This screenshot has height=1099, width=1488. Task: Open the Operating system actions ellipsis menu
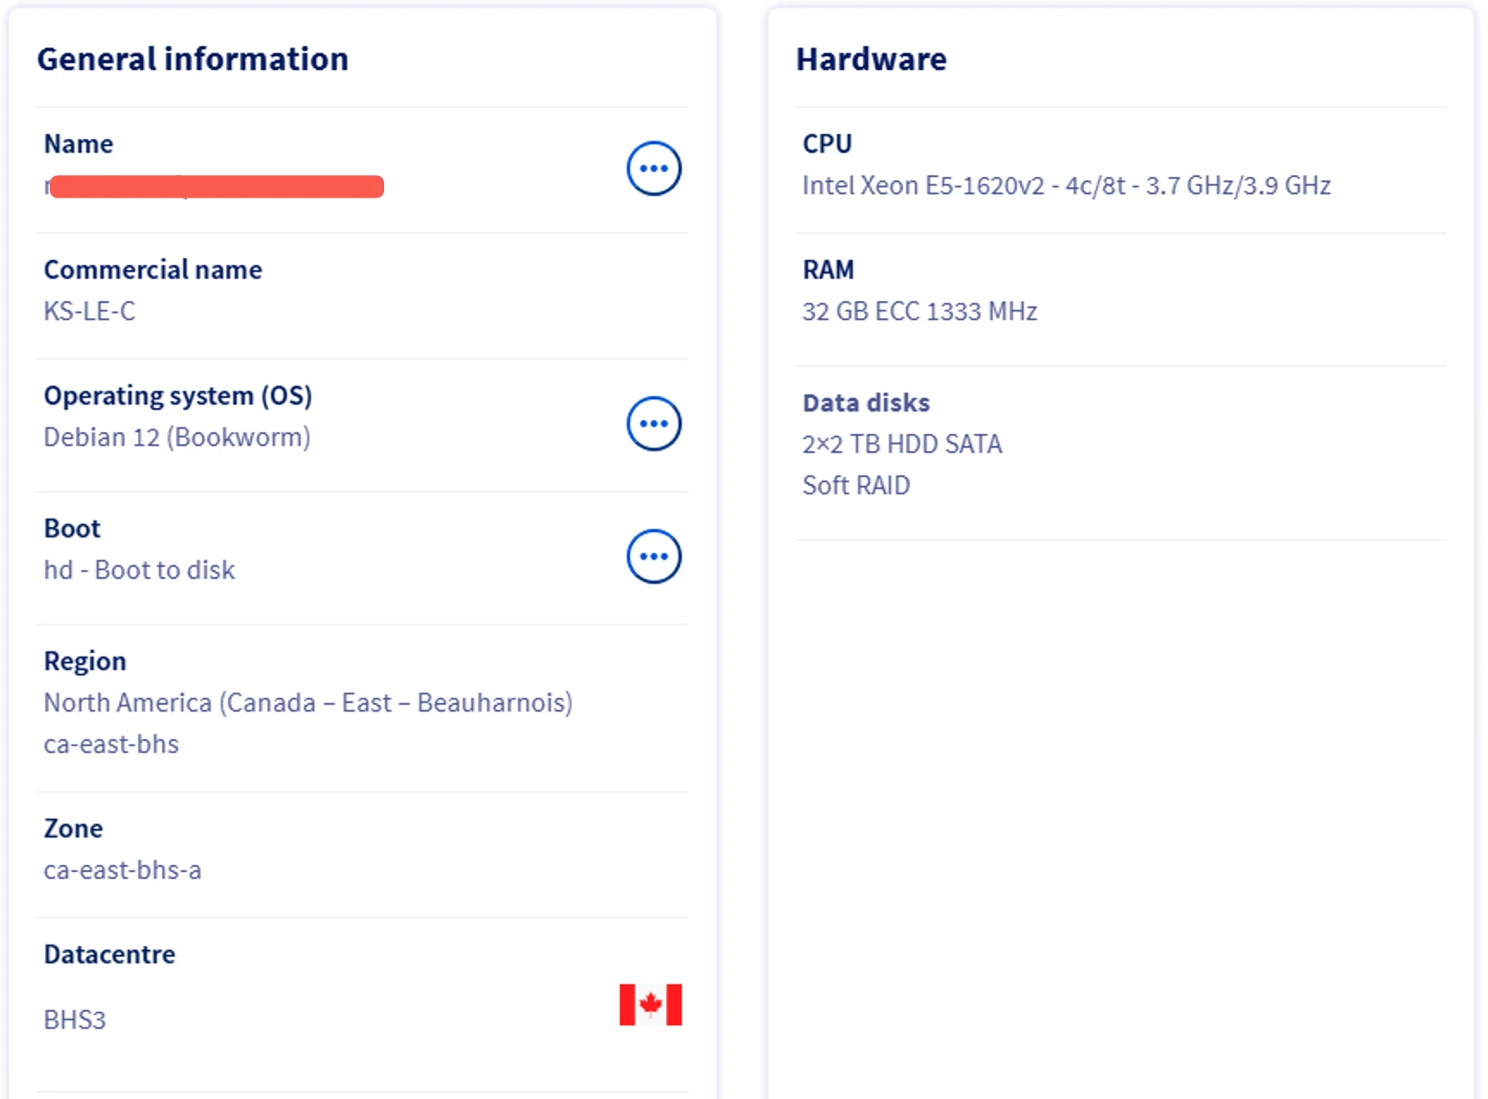coord(653,424)
